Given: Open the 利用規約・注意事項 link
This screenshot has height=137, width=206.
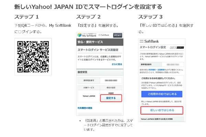Looking at the screenshot, I should (156, 70).
